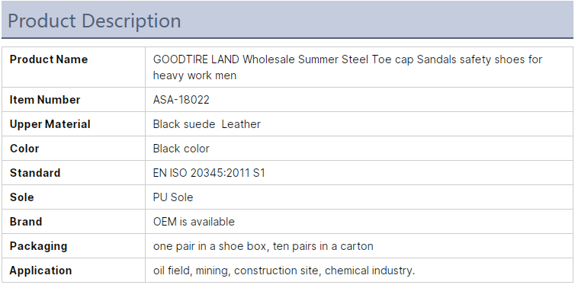Click the EN ISO 20345:2011 S1 value
575x285 pixels.
209,173
